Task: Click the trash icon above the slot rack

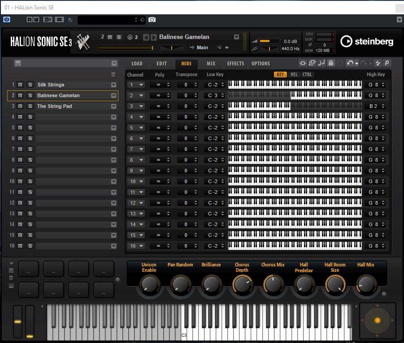Action: pos(113,74)
